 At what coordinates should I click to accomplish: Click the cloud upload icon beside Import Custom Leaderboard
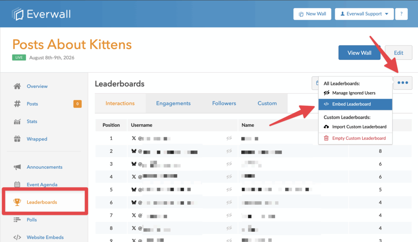coord(326,127)
